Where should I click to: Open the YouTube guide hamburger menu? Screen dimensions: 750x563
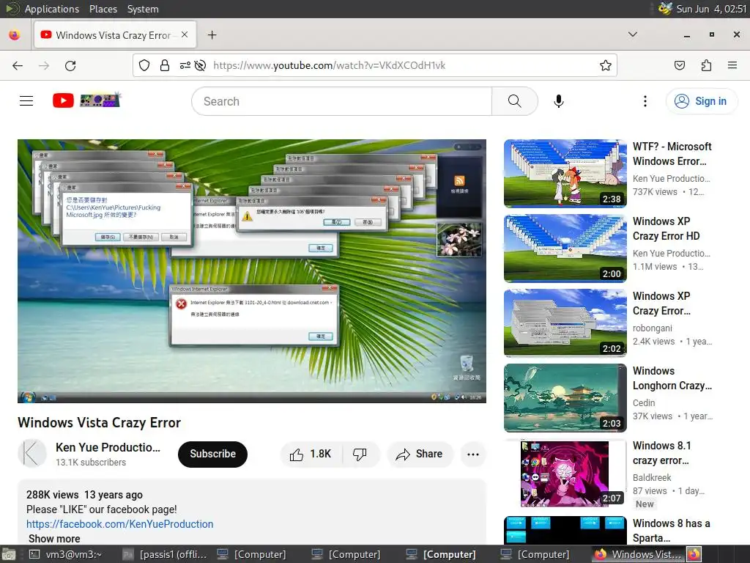click(x=26, y=100)
